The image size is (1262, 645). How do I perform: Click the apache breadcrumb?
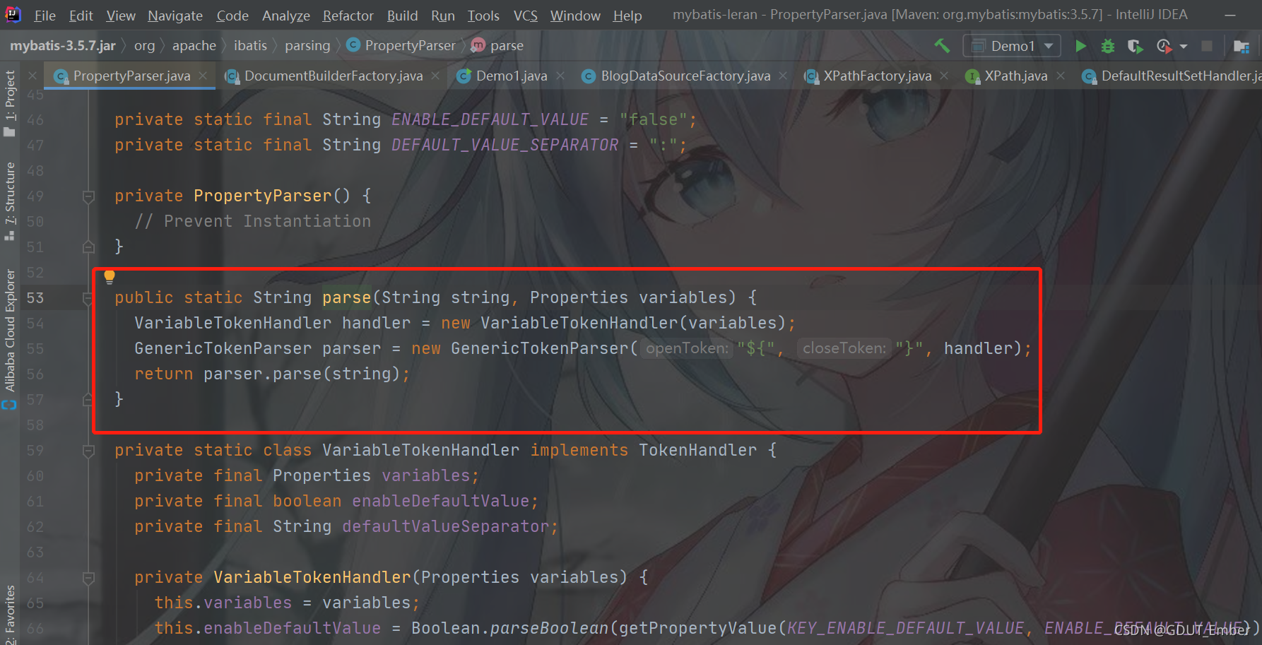click(x=194, y=46)
